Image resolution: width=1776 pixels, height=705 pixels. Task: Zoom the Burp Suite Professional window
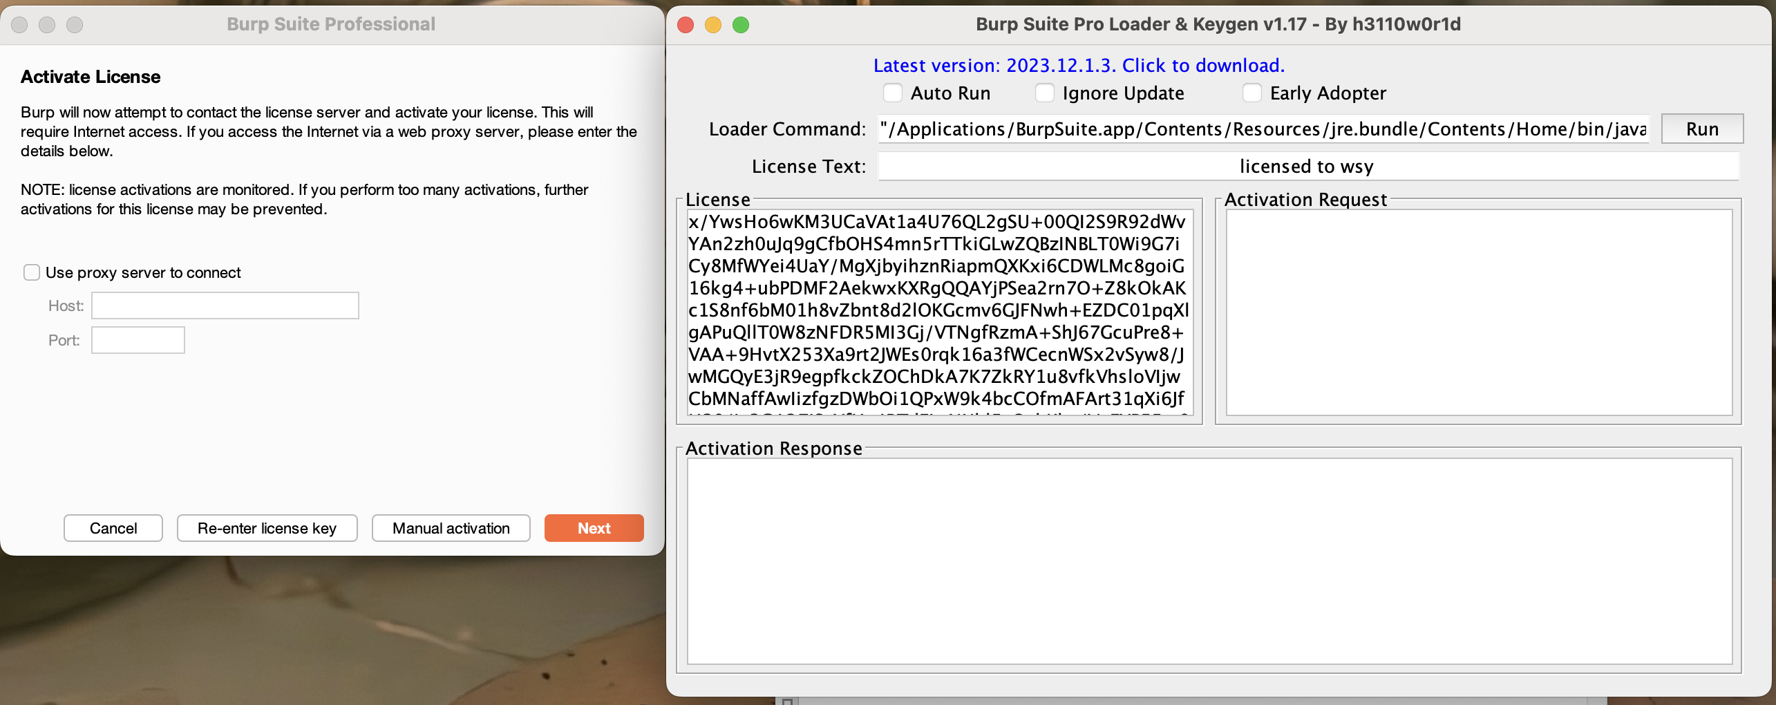point(75,25)
